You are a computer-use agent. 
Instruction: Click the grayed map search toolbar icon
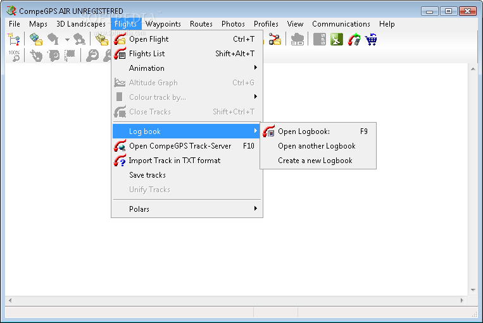point(80,39)
